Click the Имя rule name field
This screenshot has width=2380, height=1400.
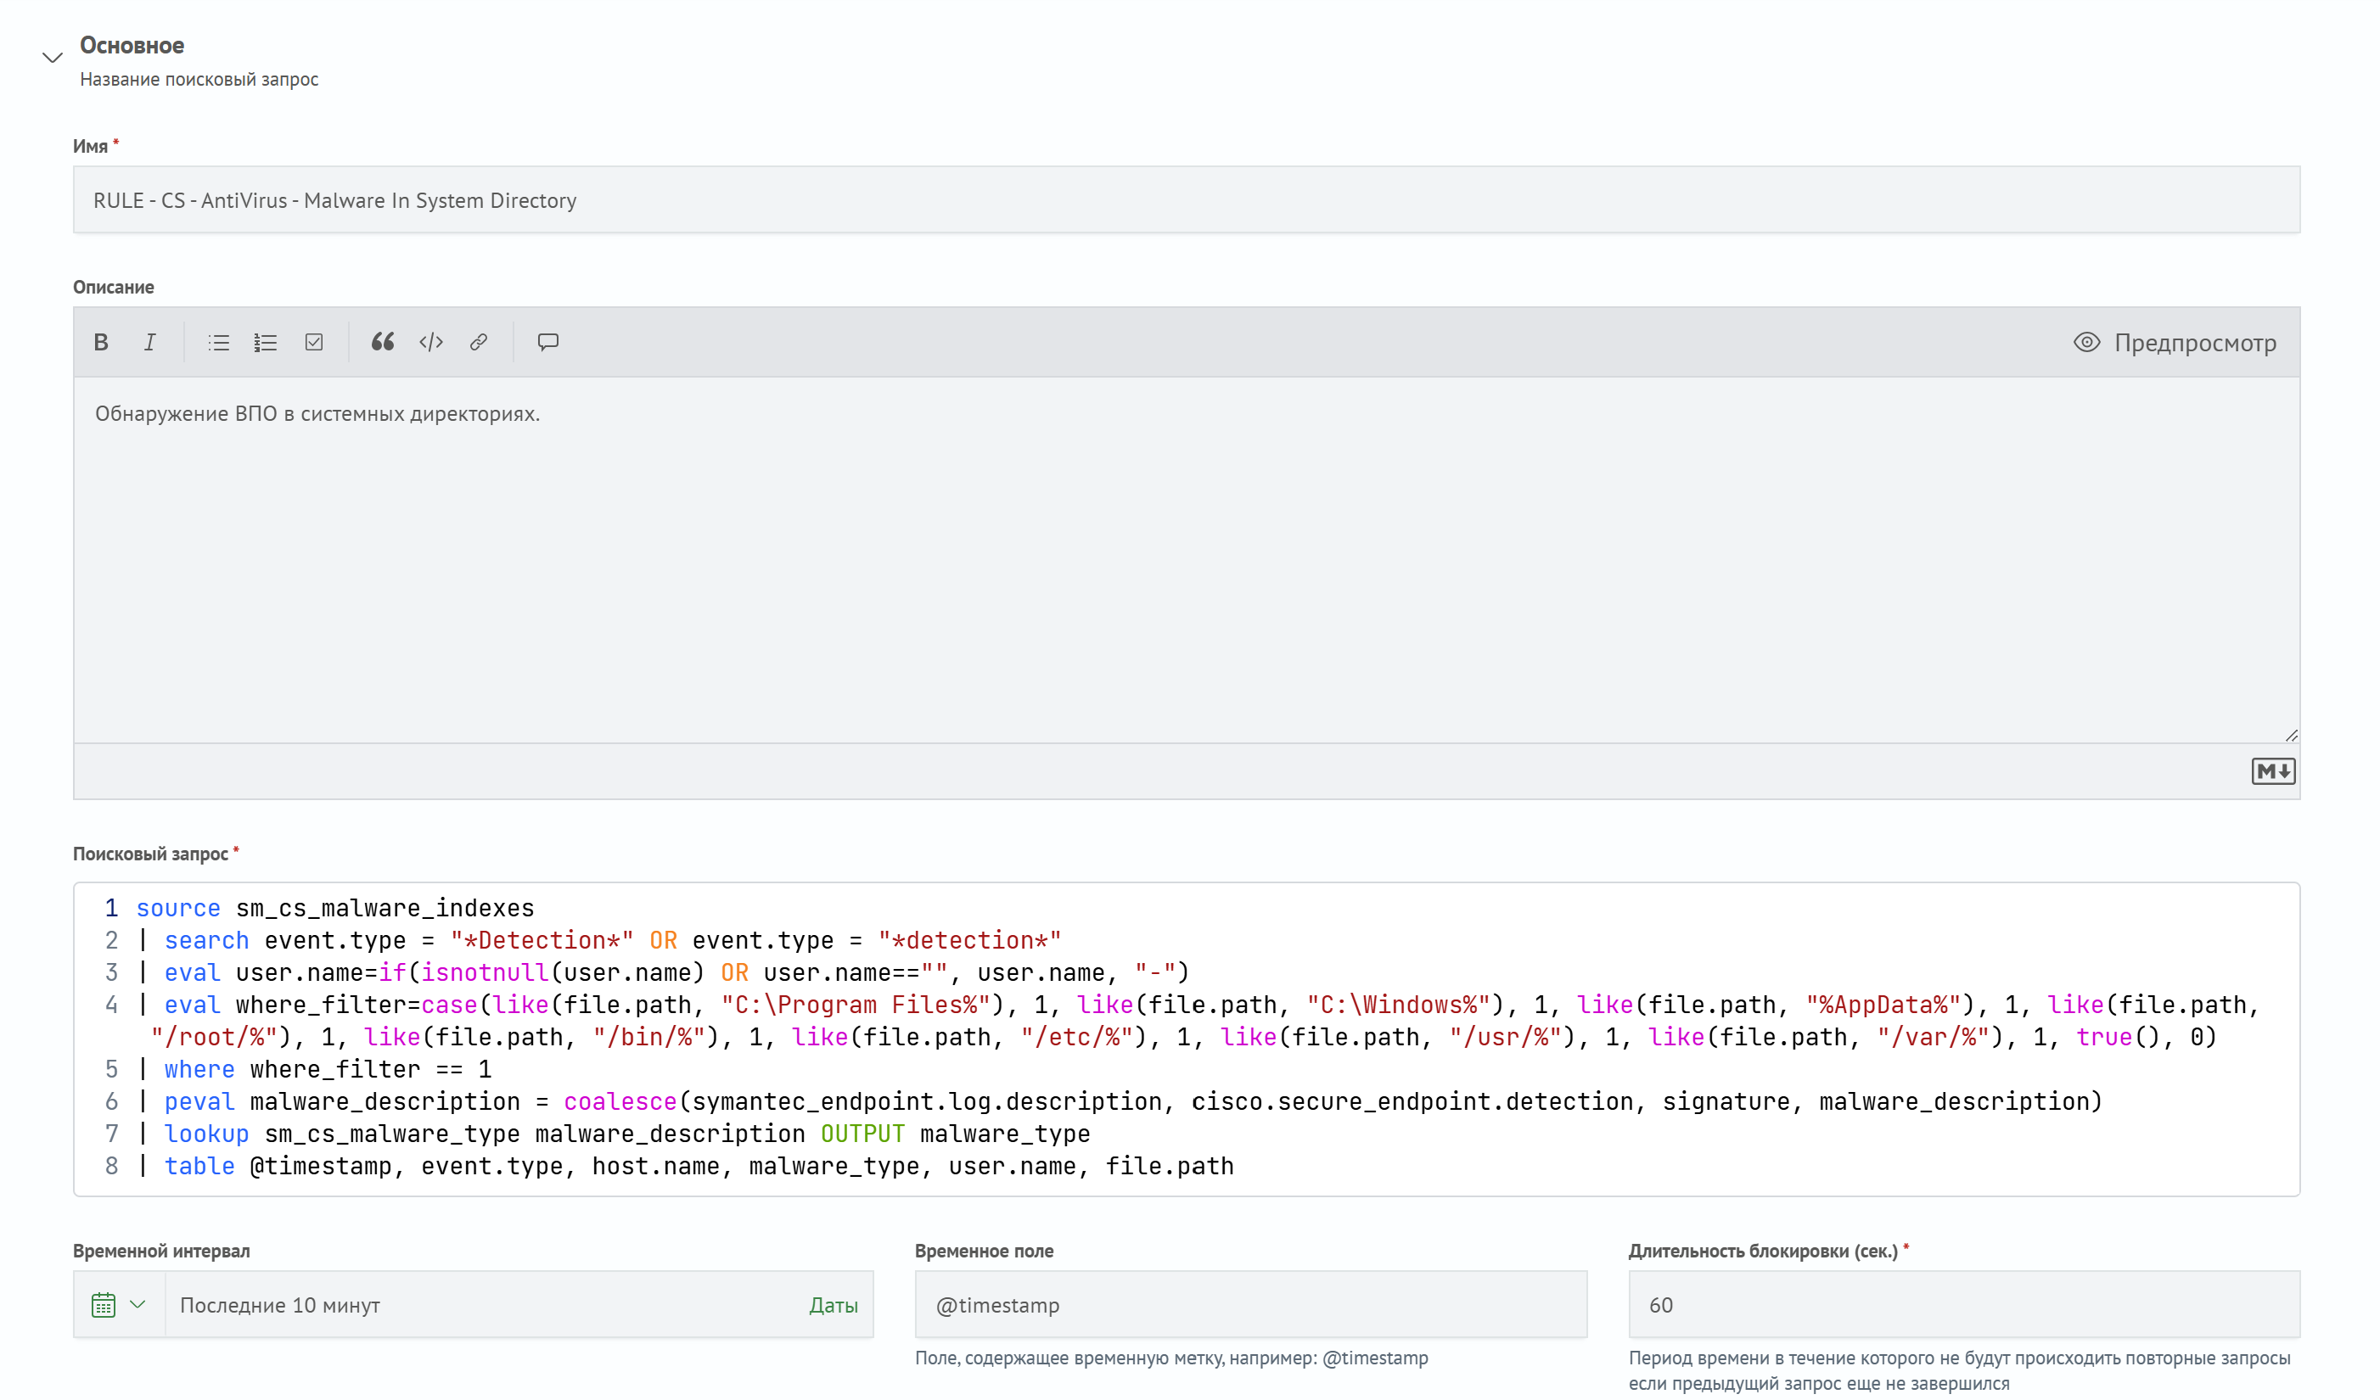click(x=1187, y=200)
